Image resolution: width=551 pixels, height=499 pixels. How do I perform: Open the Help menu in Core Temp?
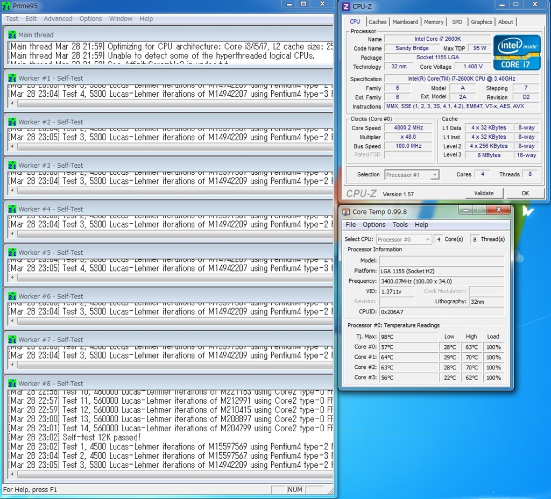[x=421, y=225]
